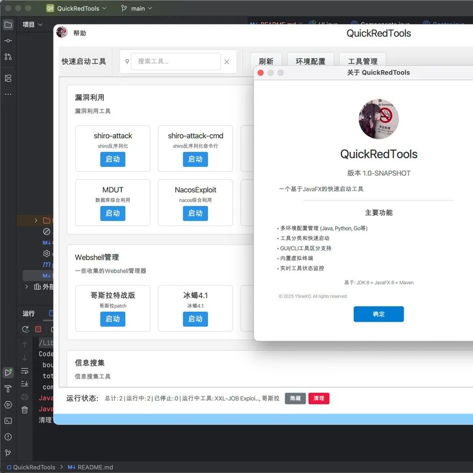
Task: Open 工具管理
Action: point(363,61)
